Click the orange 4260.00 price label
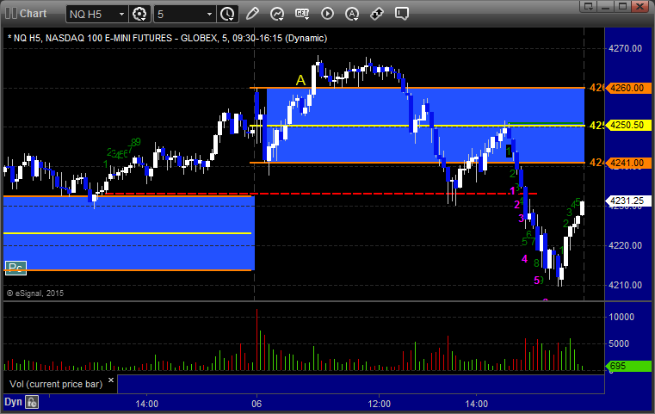This screenshot has height=414, width=655. tap(627, 88)
